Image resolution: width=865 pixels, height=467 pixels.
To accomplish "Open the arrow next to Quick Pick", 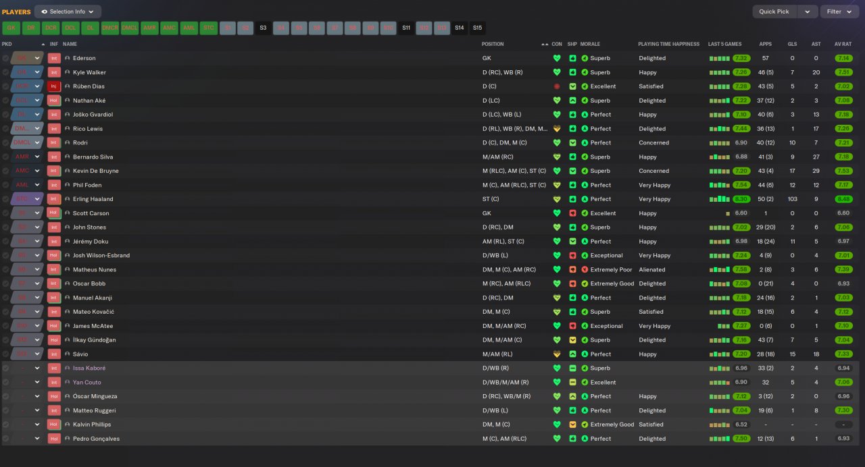I will (x=807, y=11).
